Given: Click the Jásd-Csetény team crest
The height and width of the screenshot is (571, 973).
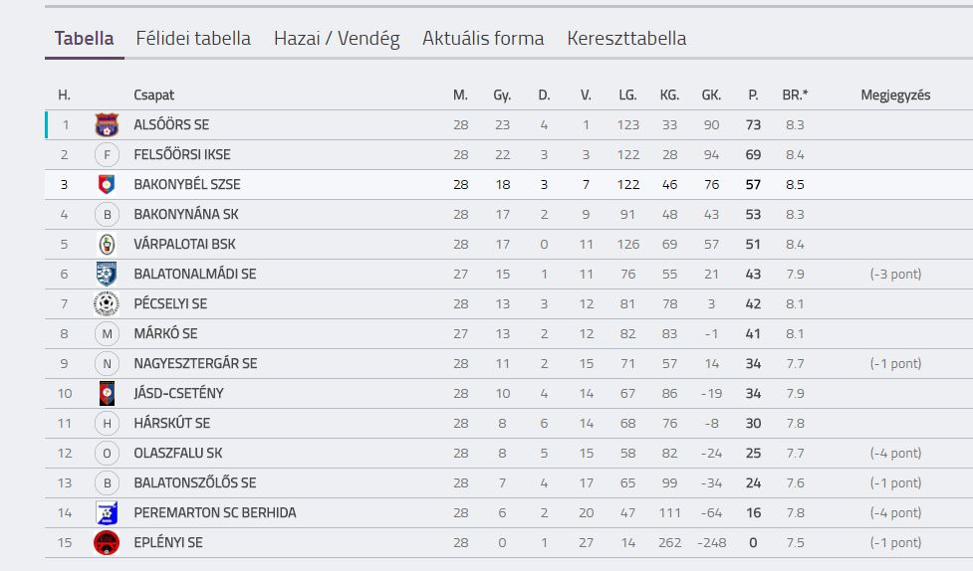Looking at the screenshot, I should (107, 393).
